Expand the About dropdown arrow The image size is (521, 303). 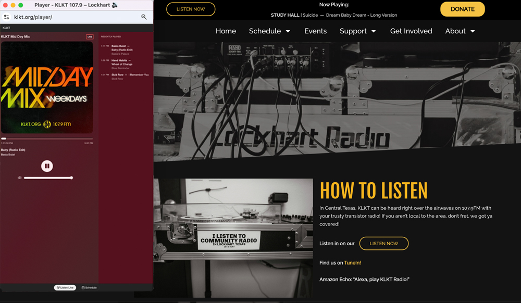(473, 31)
